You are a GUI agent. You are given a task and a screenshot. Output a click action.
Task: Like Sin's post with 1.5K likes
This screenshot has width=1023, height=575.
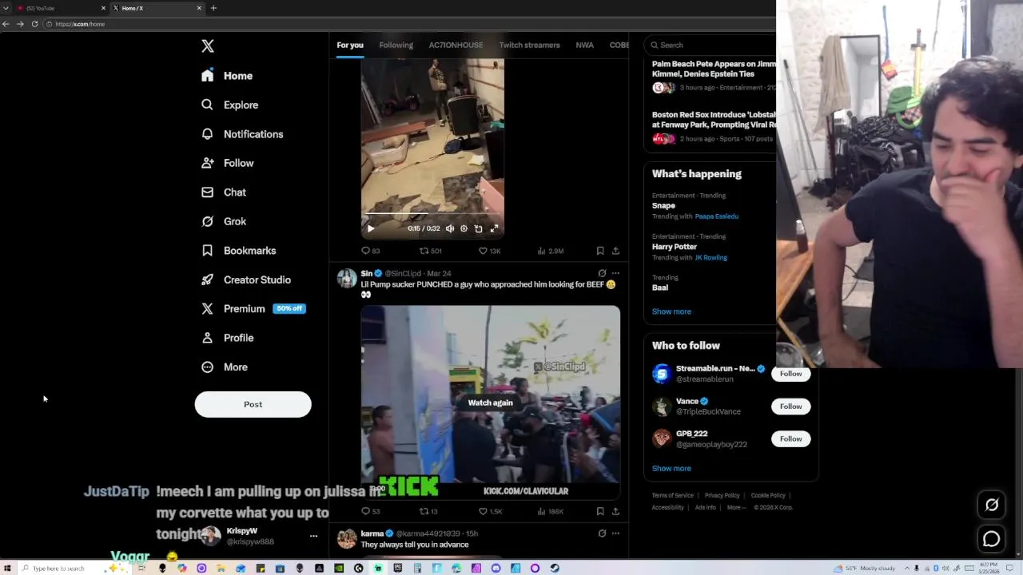click(490, 511)
